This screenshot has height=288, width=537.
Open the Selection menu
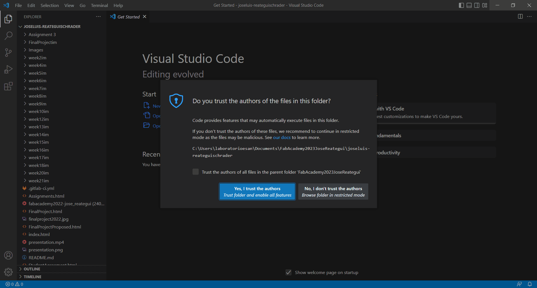point(50,5)
